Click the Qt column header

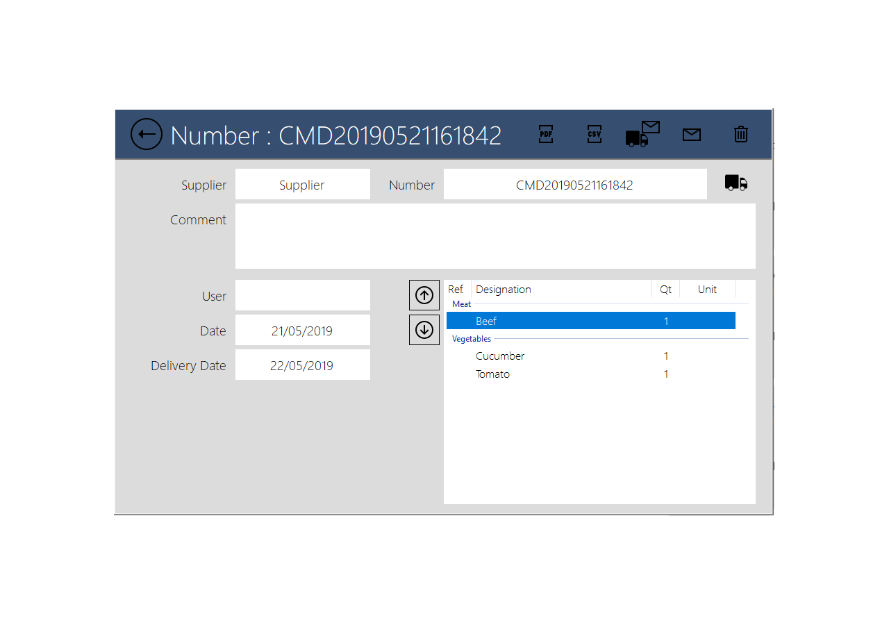tap(665, 290)
